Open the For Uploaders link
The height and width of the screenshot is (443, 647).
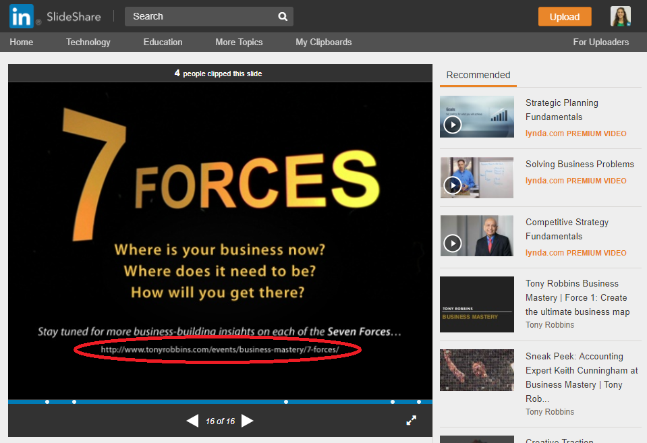600,42
